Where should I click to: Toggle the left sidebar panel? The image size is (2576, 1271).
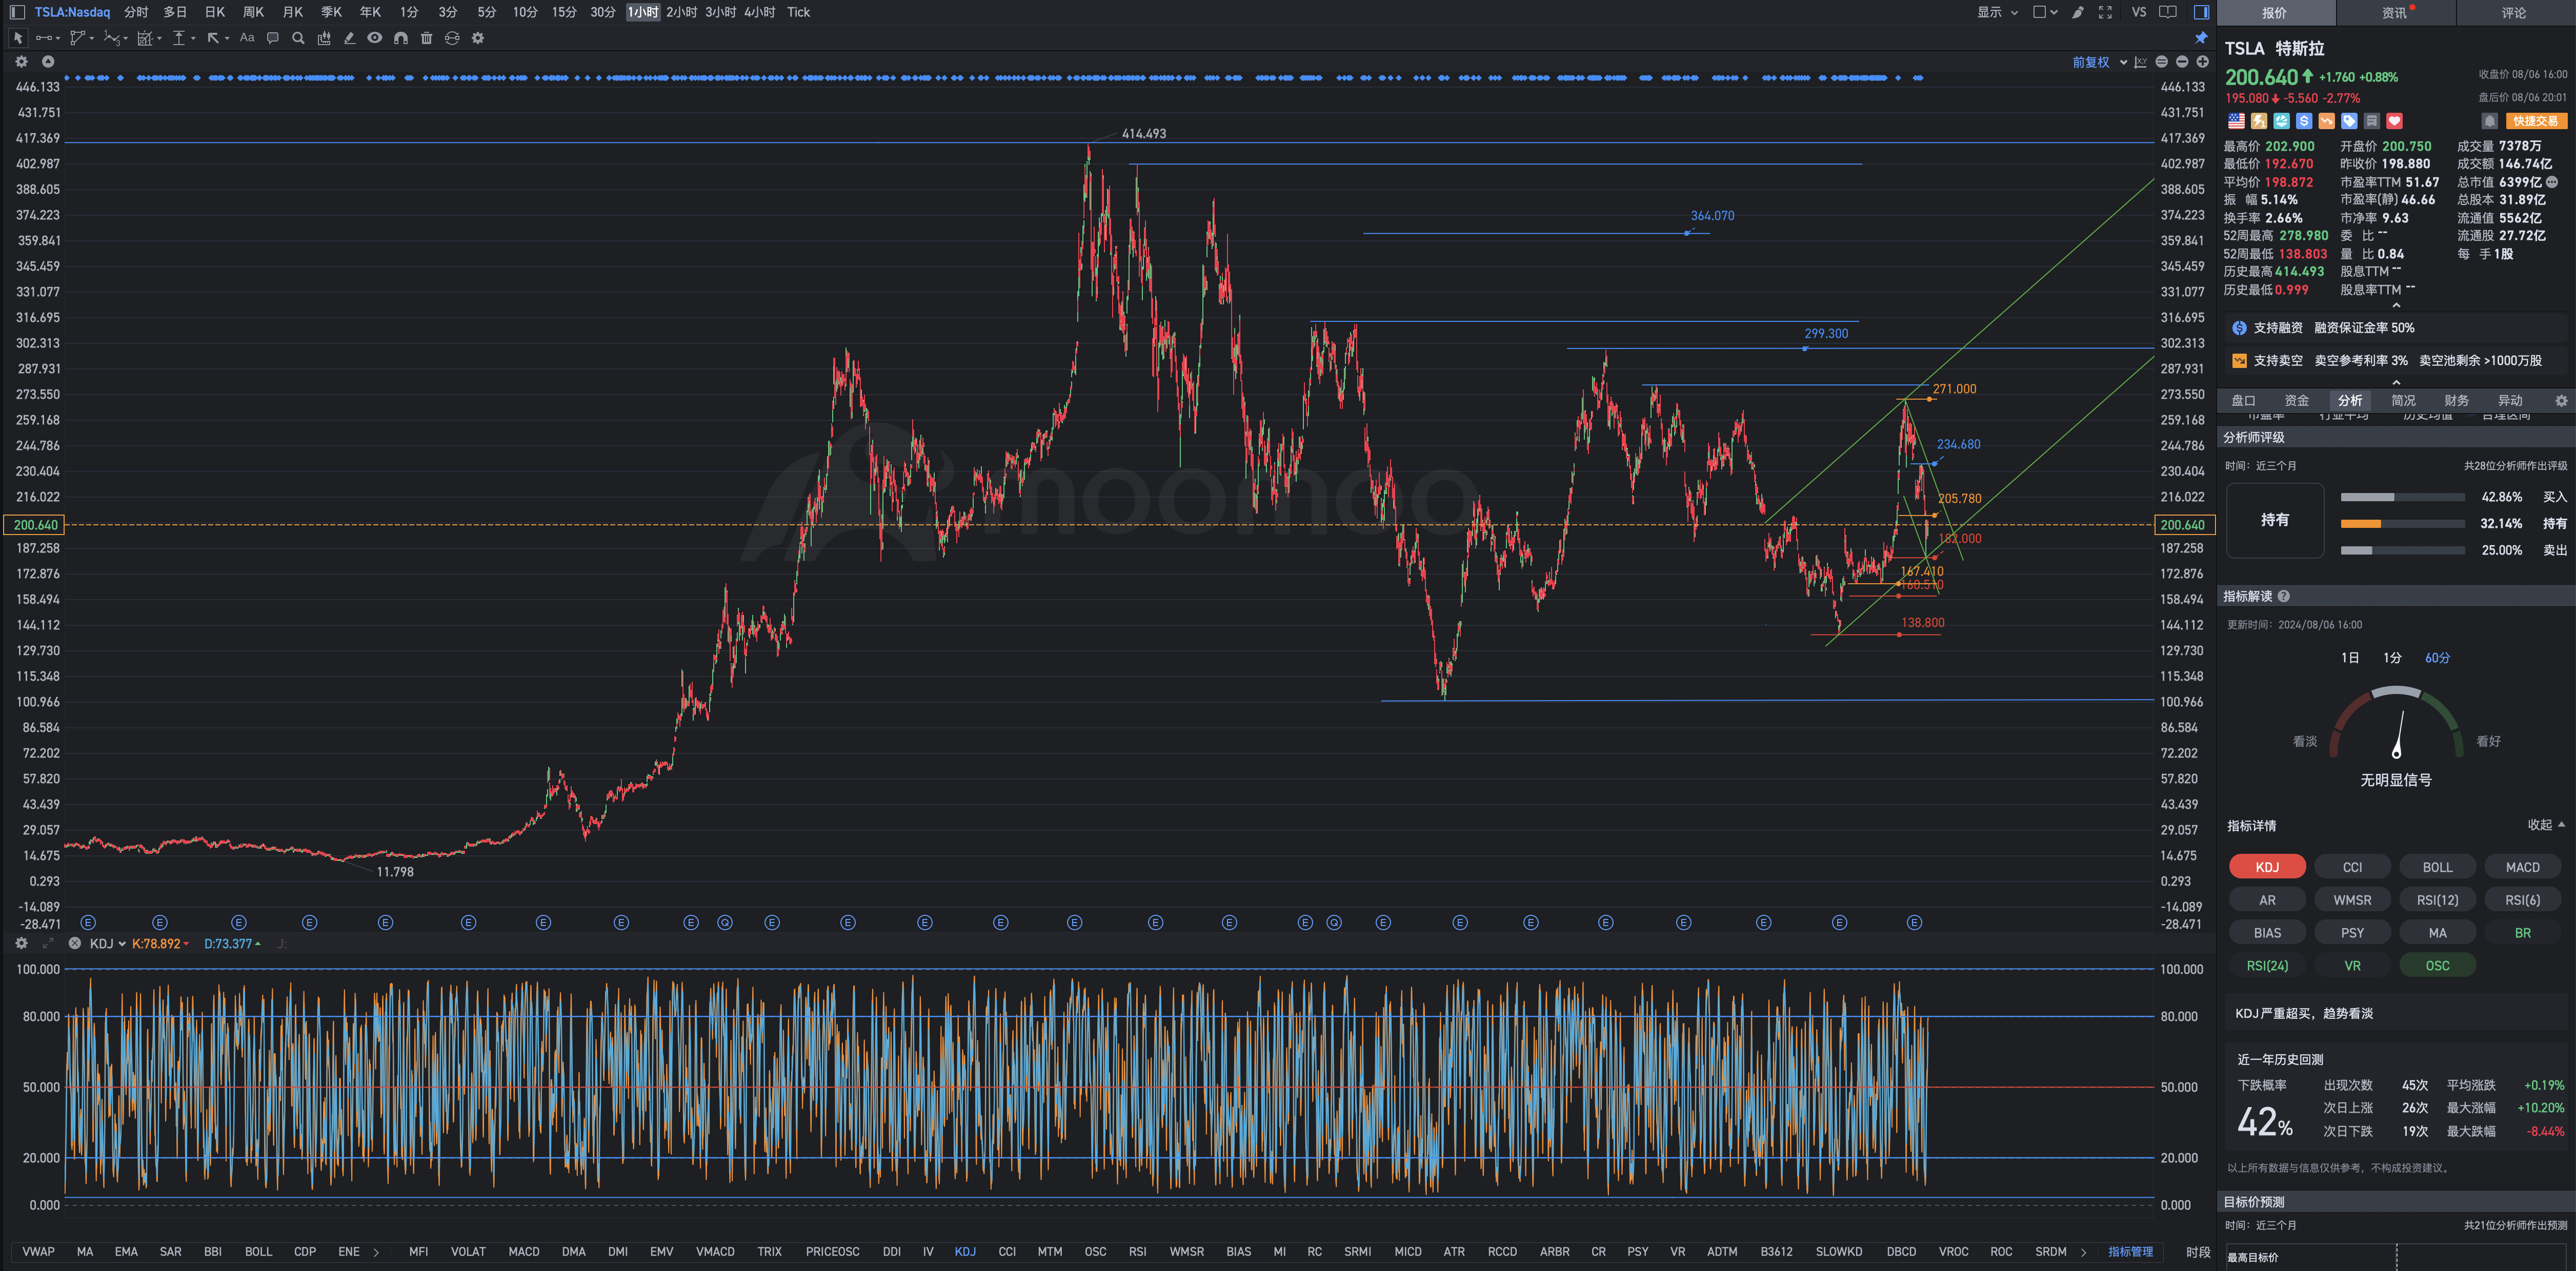pyautogui.click(x=17, y=12)
